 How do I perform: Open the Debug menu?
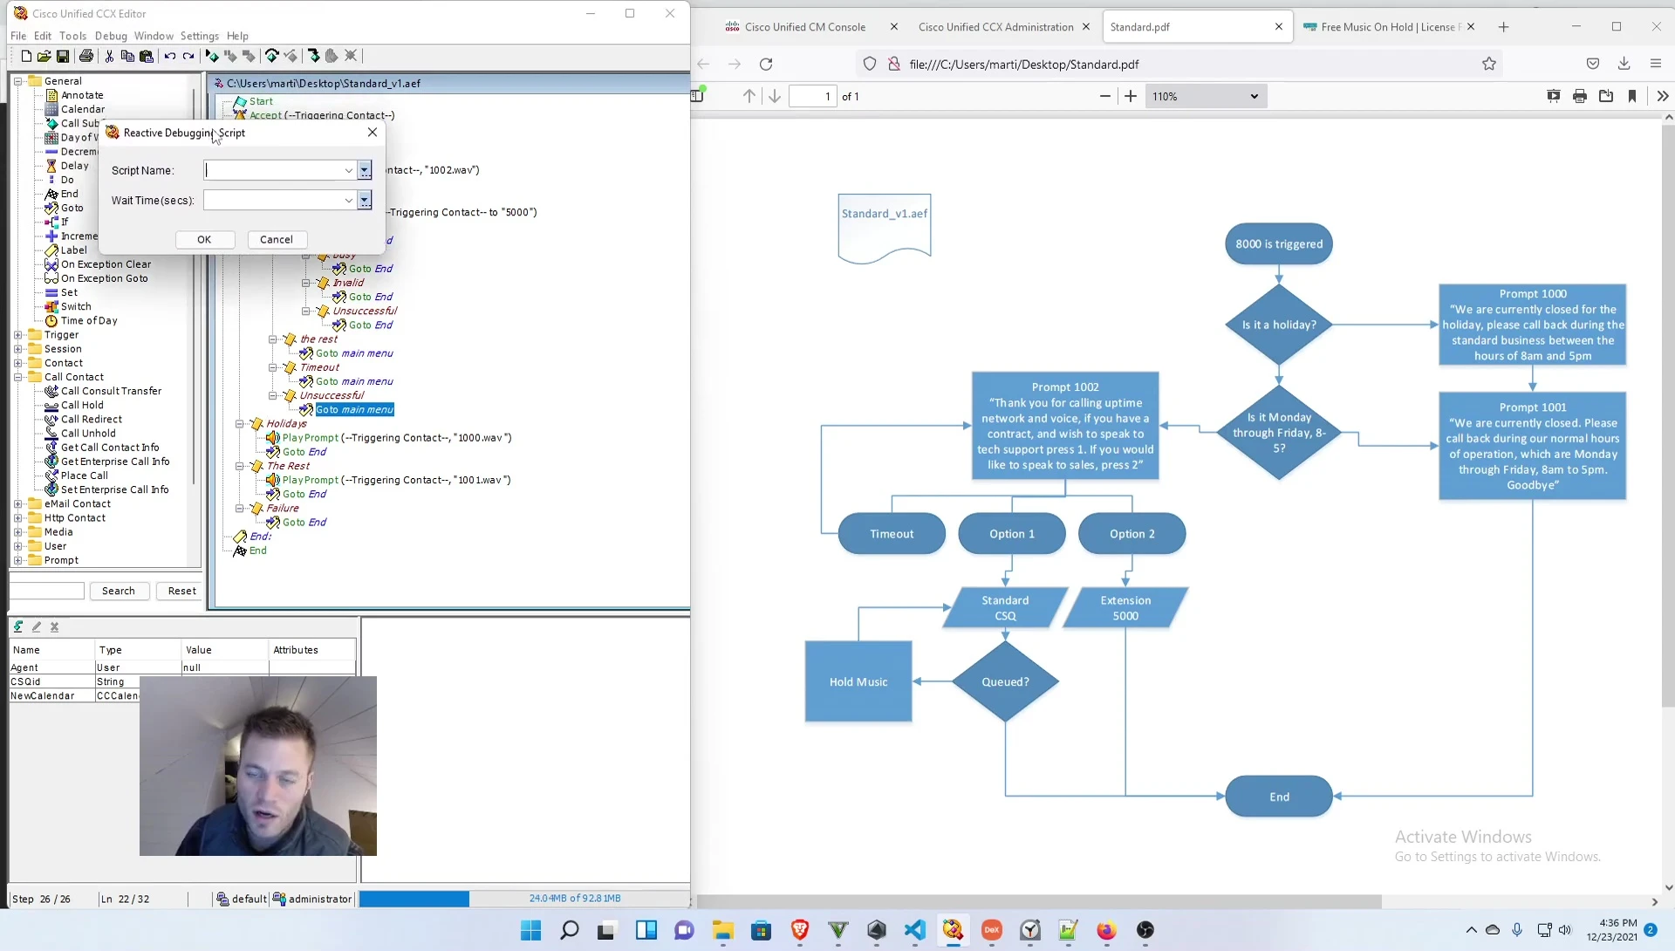[111, 36]
